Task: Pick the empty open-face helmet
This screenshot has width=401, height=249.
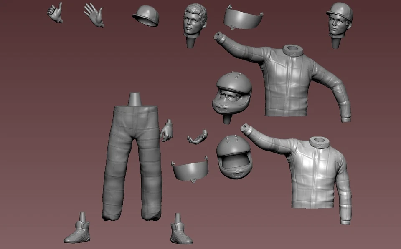Action: pos(234,156)
